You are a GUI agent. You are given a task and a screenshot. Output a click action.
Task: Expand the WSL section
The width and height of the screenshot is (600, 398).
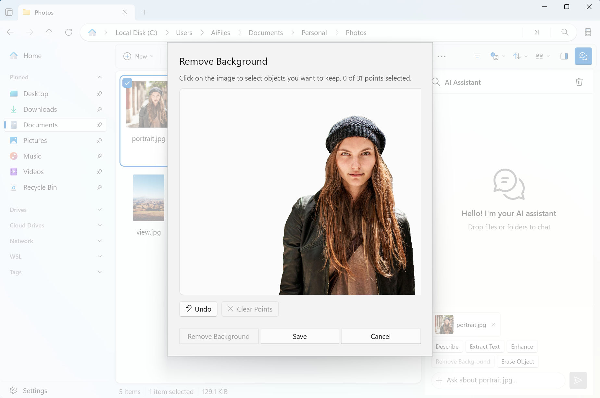click(100, 256)
